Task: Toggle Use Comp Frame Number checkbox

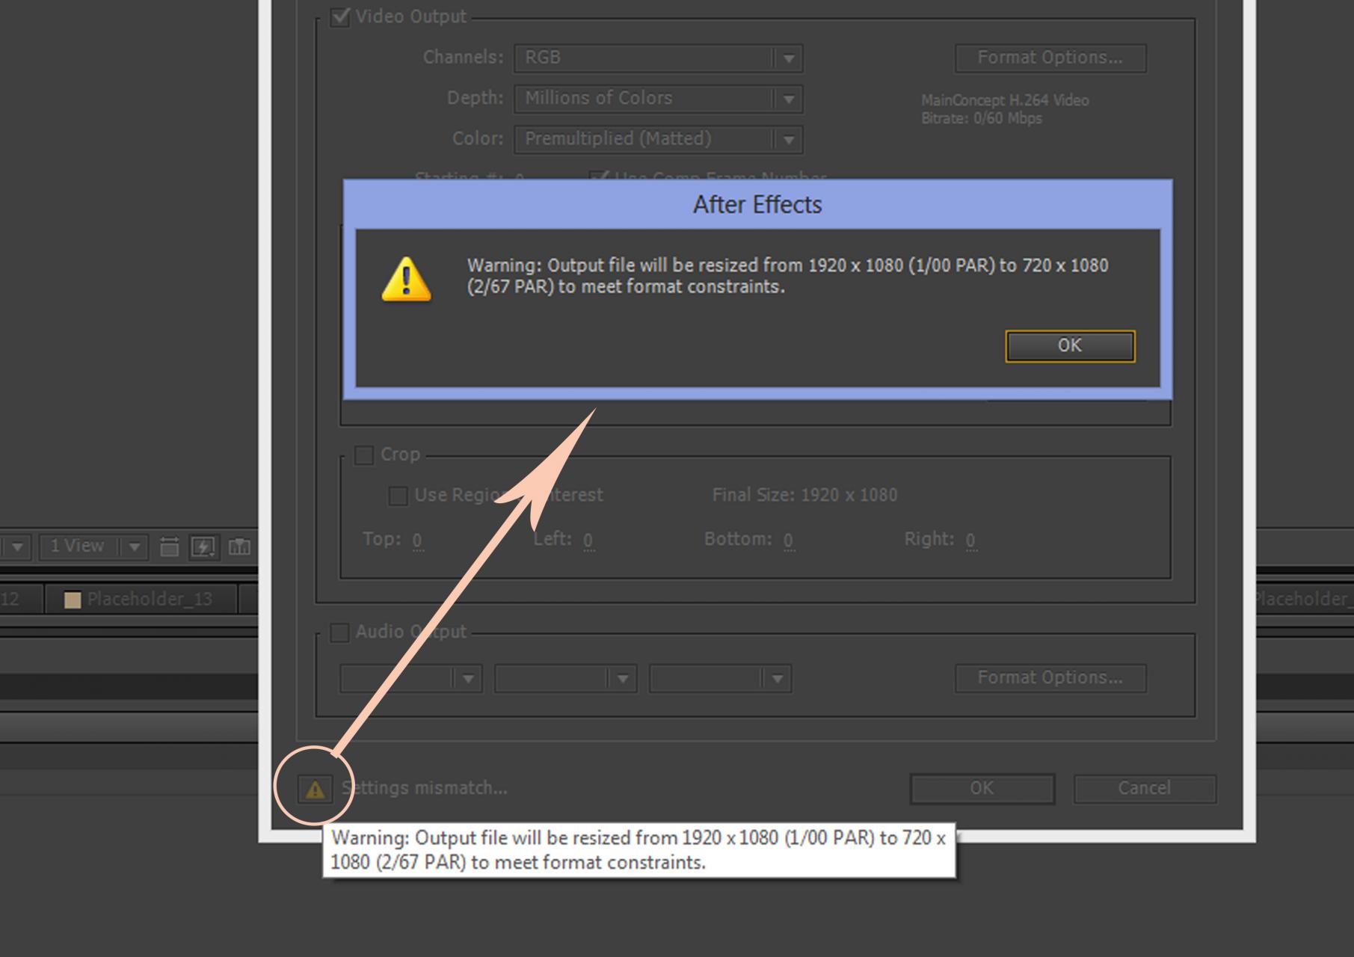Action: [598, 177]
